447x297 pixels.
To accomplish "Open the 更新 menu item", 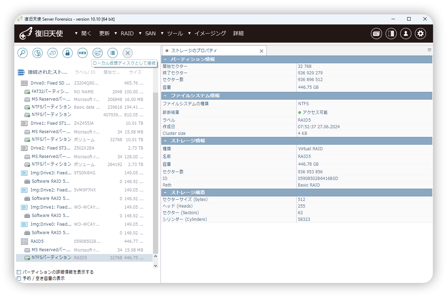I will [x=104, y=34].
